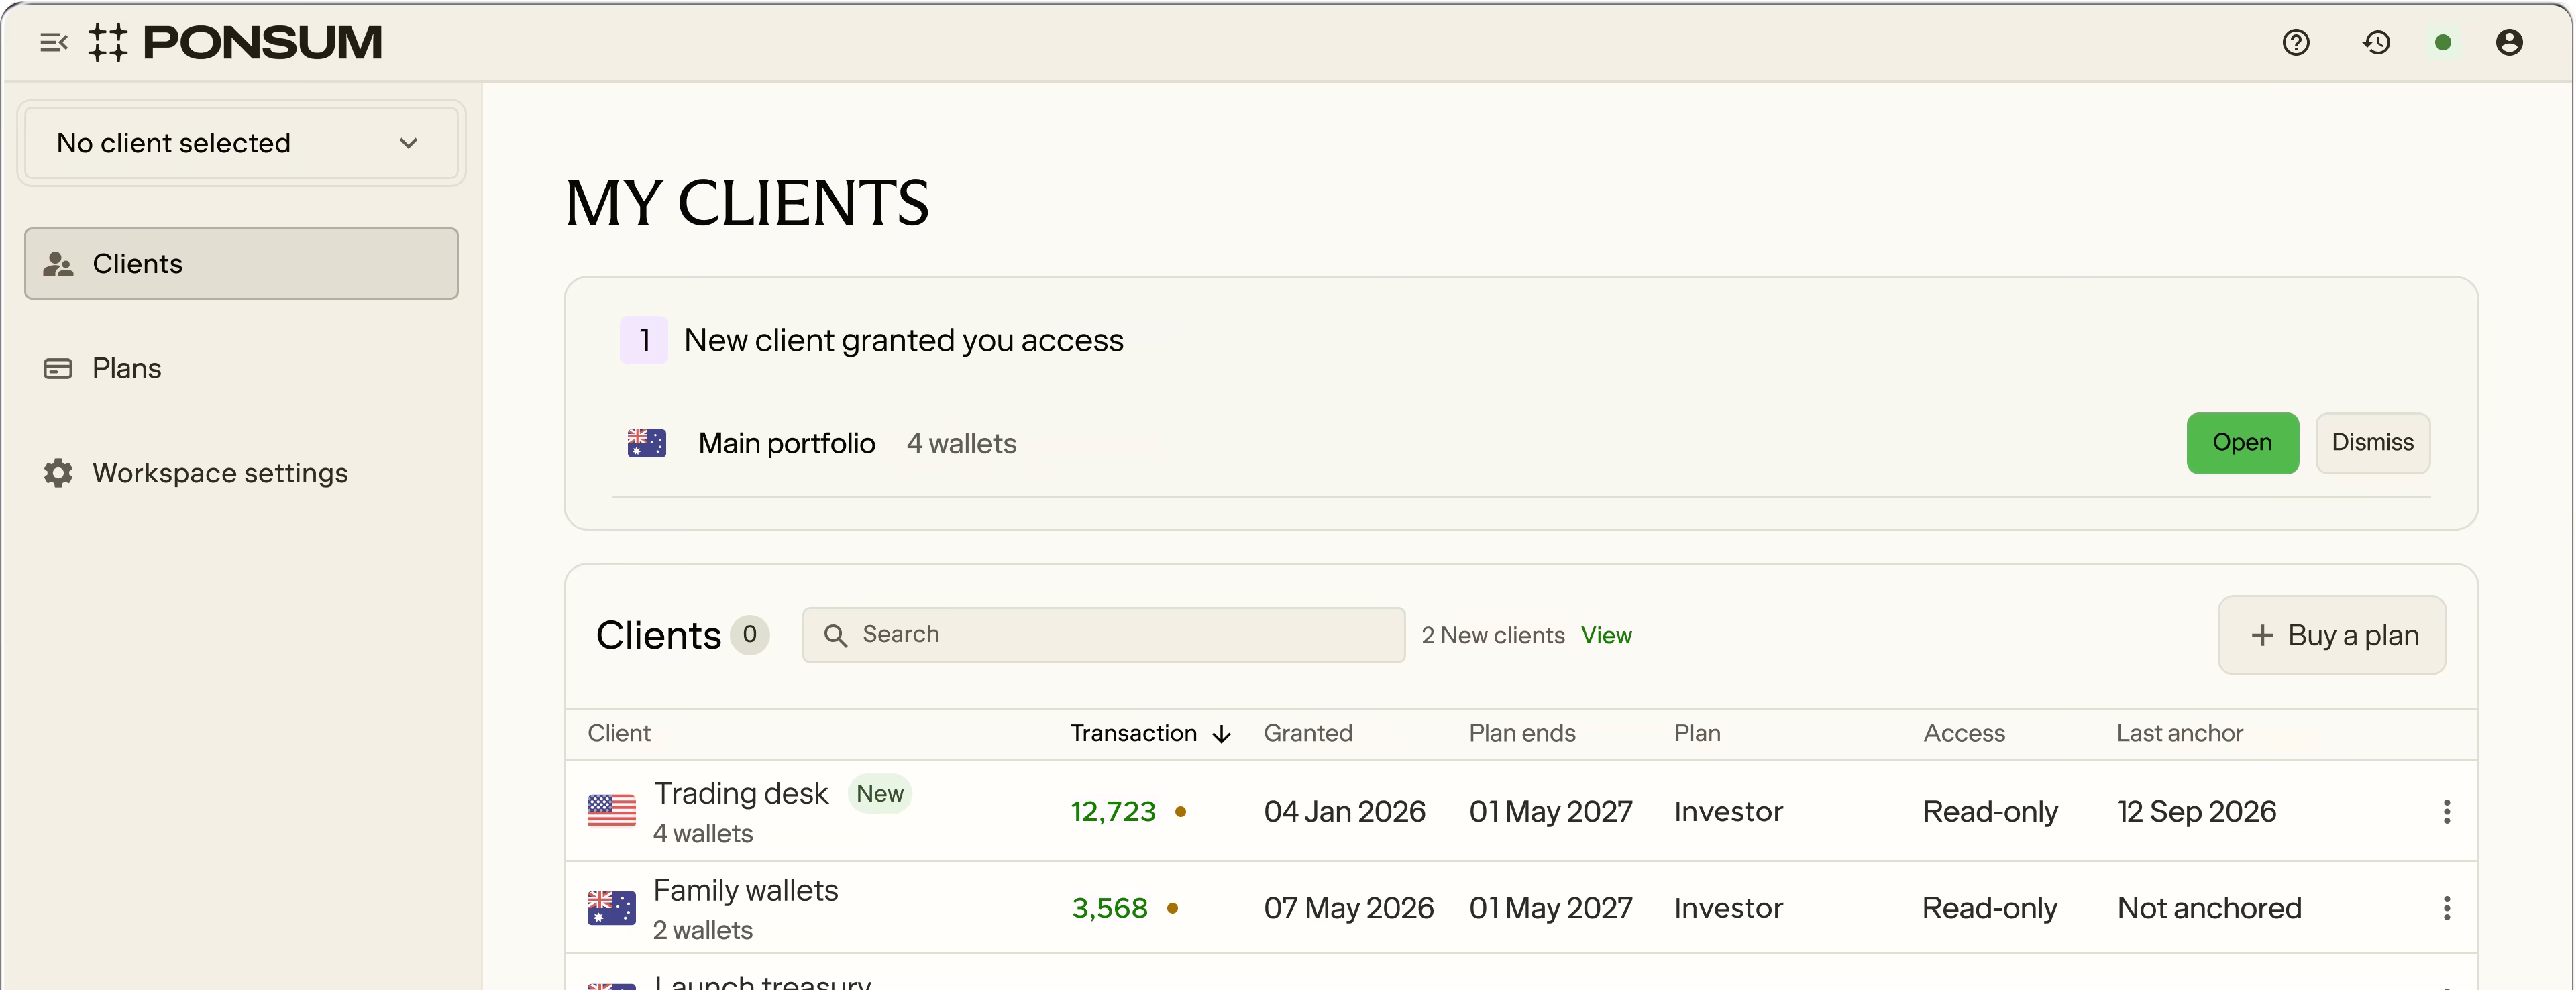Dismiss the Main portfolio access notice
2576x990 pixels.
2373,443
